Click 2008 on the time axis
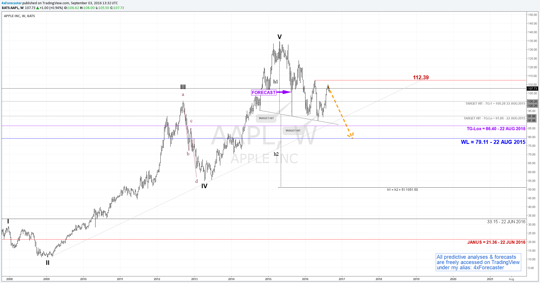Image resolution: width=540 pixels, height=283 pixels. point(9,279)
